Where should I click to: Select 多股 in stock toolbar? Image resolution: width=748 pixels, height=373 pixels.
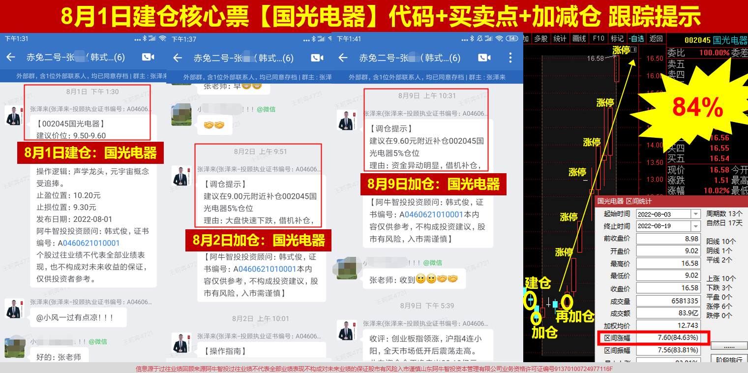(541, 38)
